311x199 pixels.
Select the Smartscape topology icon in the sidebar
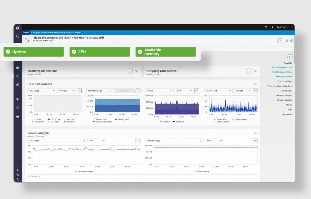[18, 76]
